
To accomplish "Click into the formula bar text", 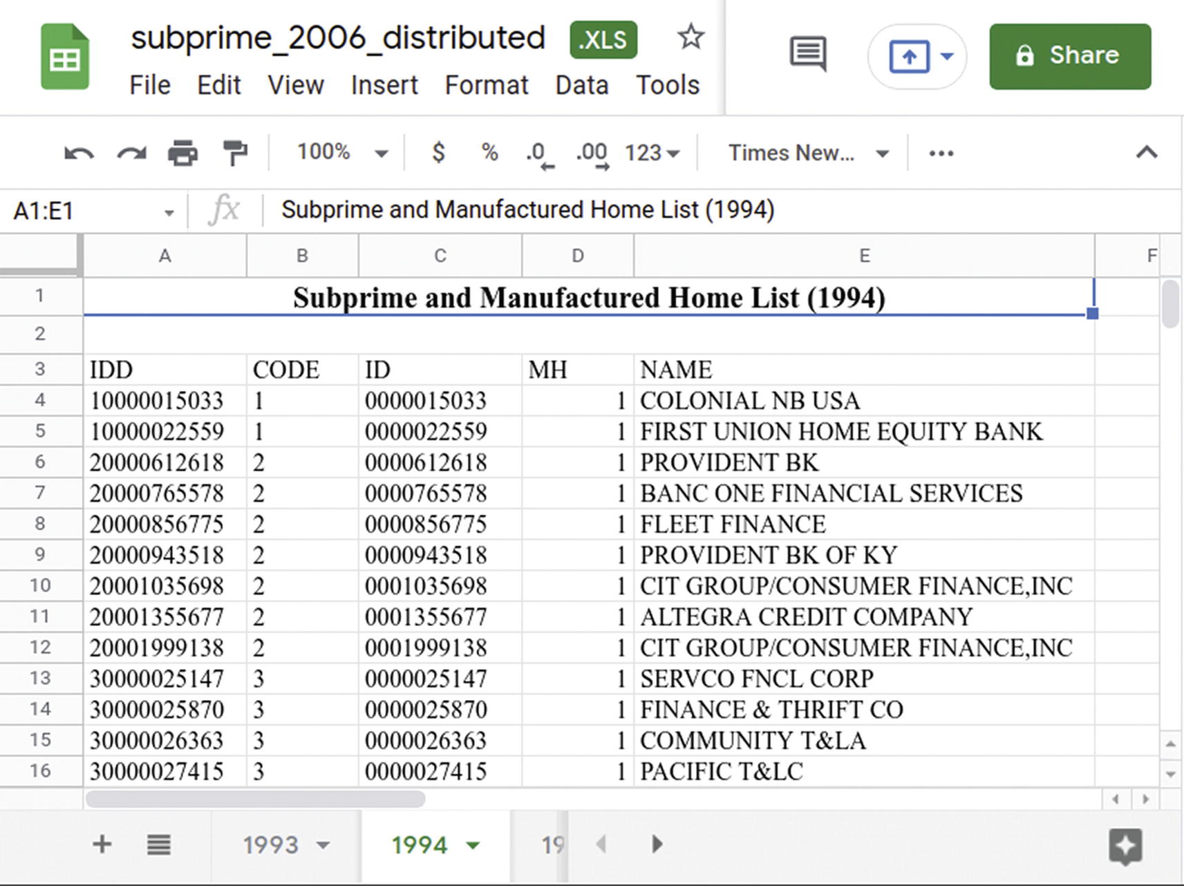I will [528, 209].
